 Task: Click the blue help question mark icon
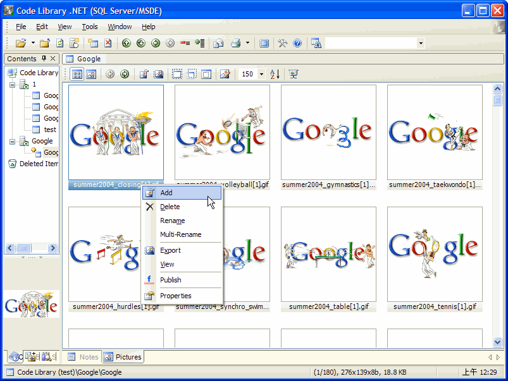297,43
